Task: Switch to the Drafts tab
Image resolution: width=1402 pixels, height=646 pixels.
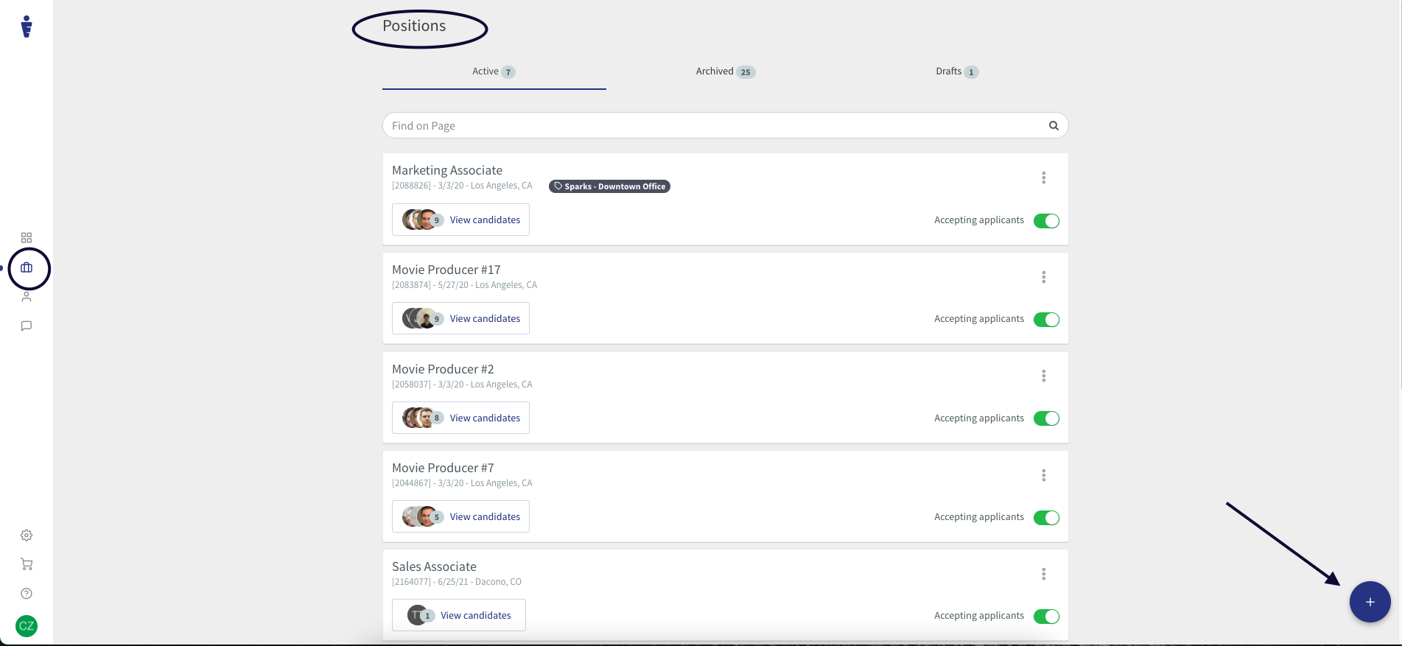Action: click(956, 71)
